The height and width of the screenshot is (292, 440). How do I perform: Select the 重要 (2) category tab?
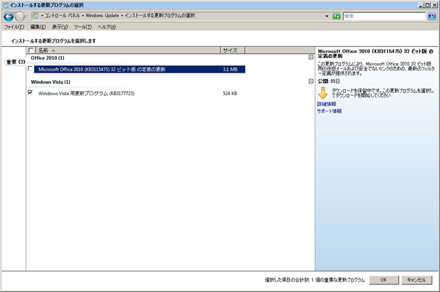tap(16, 62)
